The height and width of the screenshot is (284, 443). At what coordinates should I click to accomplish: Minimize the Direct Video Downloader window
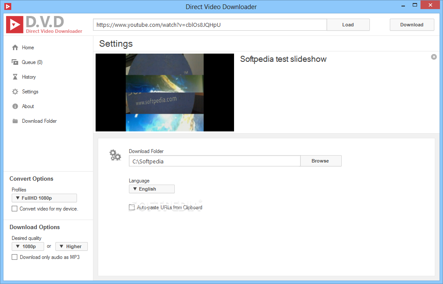coord(404,5)
